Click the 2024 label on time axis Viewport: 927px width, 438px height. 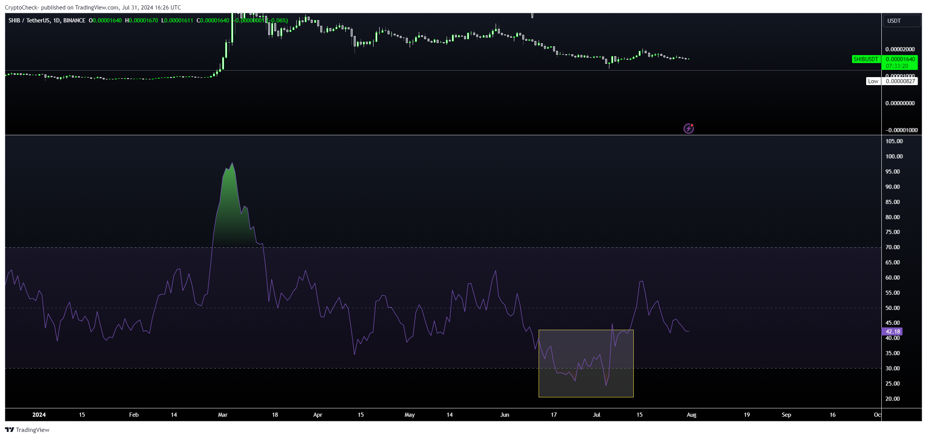pos(39,415)
